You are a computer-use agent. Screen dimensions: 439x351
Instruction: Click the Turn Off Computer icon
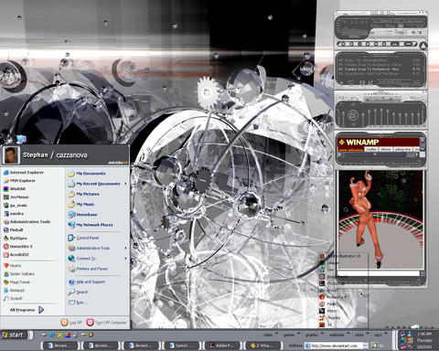pos(90,323)
